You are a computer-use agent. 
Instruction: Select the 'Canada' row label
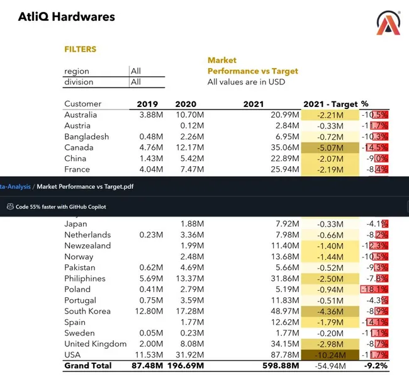[x=79, y=147]
